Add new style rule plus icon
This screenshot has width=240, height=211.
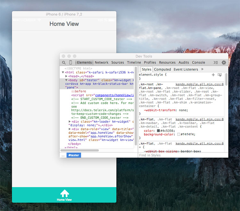213,75
